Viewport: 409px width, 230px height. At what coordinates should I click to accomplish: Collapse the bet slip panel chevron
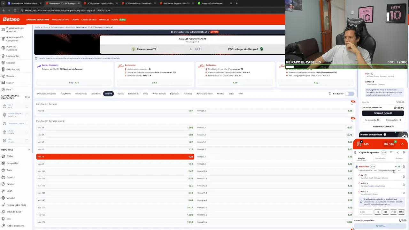402,144
